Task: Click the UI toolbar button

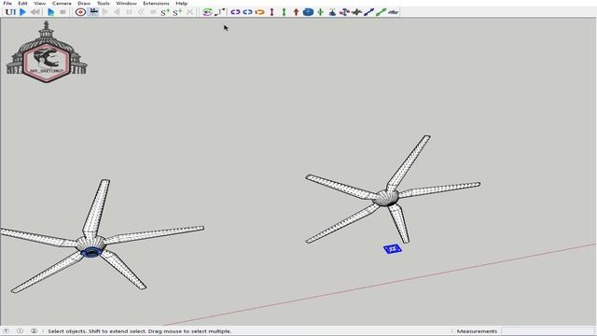Action: click(x=10, y=12)
